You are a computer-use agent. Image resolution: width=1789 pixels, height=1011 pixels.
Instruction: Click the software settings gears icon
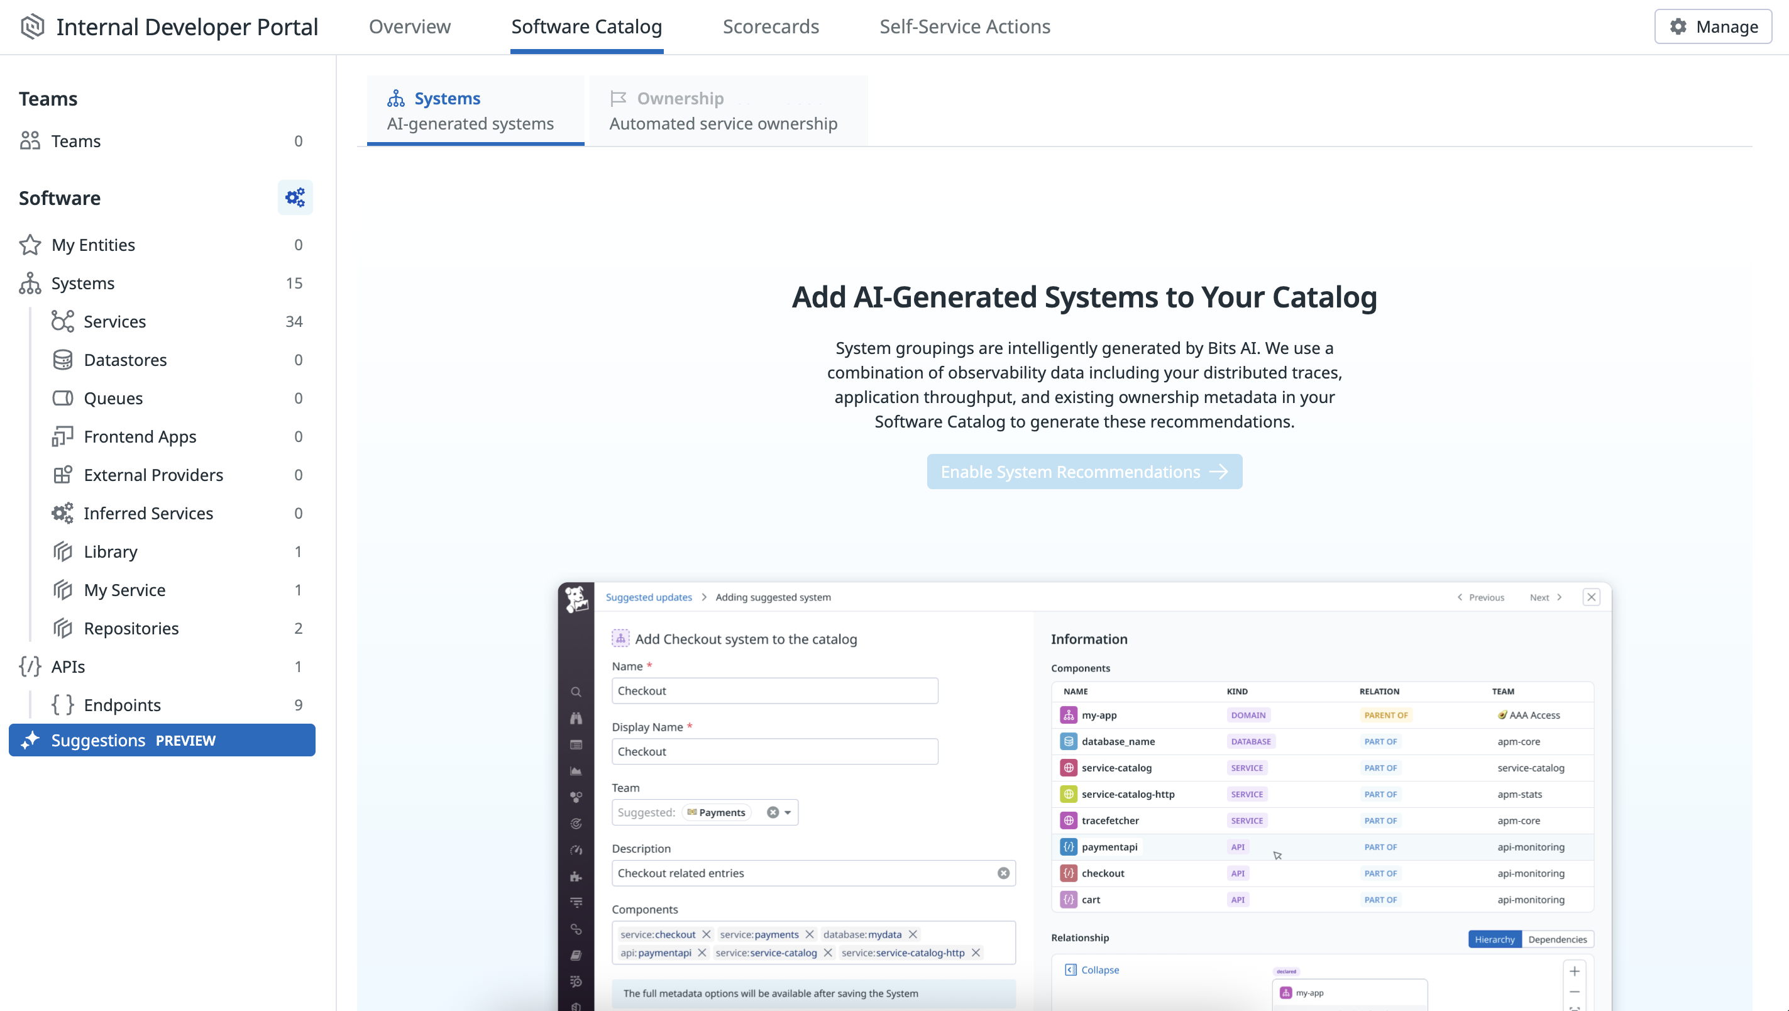coord(295,198)
